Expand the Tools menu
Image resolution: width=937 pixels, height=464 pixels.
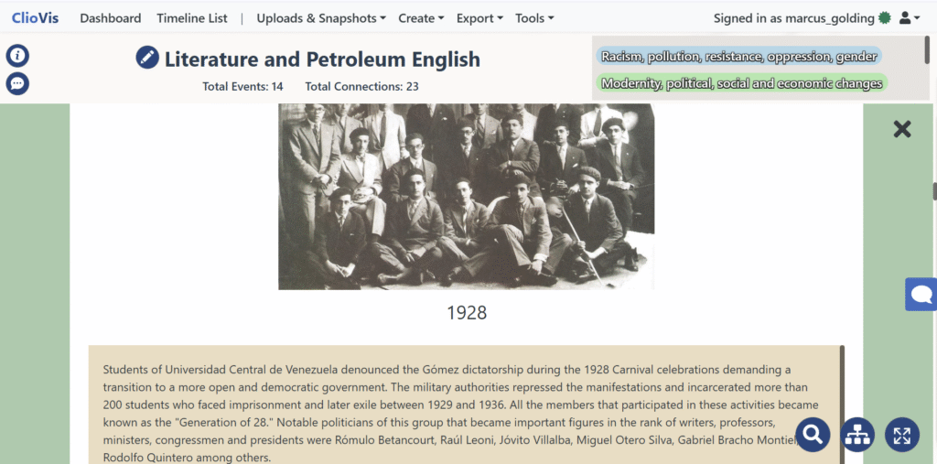pyautogui.click(x=534, y=18)
